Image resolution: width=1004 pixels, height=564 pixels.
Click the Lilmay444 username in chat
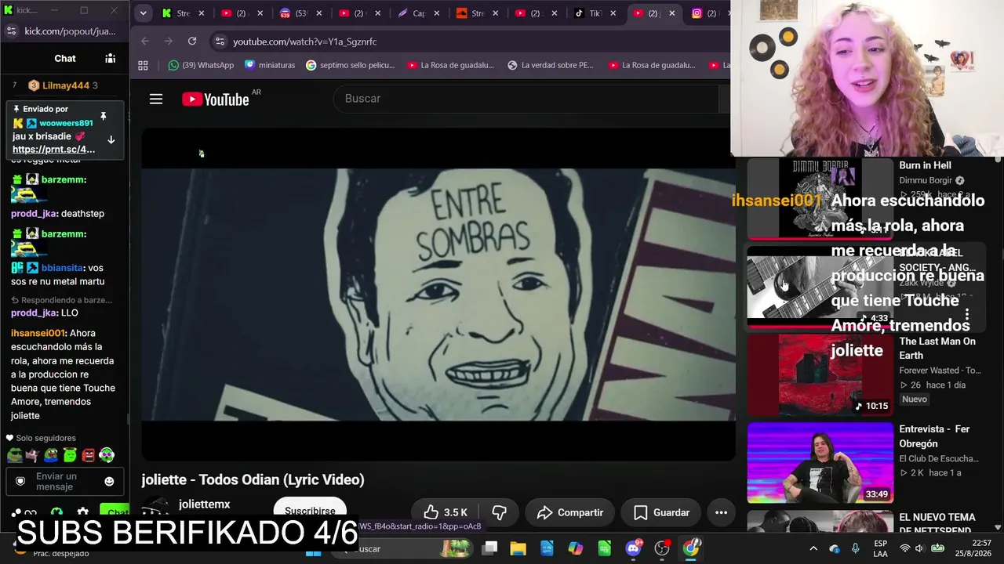(x=66, y=85)
